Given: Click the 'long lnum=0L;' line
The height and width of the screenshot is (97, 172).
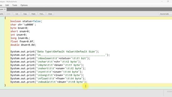Looking at the screenshot, I should 20,38.
